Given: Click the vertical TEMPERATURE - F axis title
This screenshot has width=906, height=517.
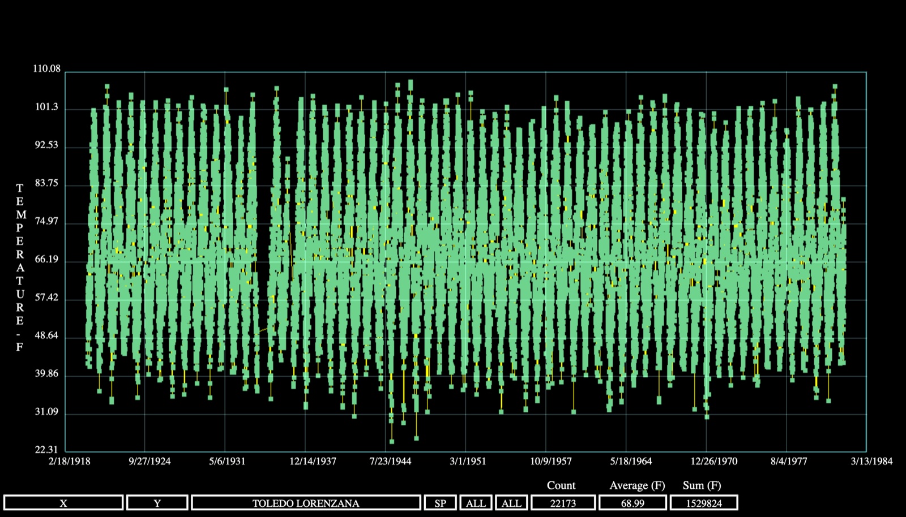Looking at the screenshot, I should (x=20, y=267).
